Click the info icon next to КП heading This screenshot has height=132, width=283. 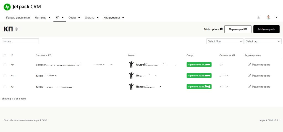pyautogui.click(x=16, y=29)
